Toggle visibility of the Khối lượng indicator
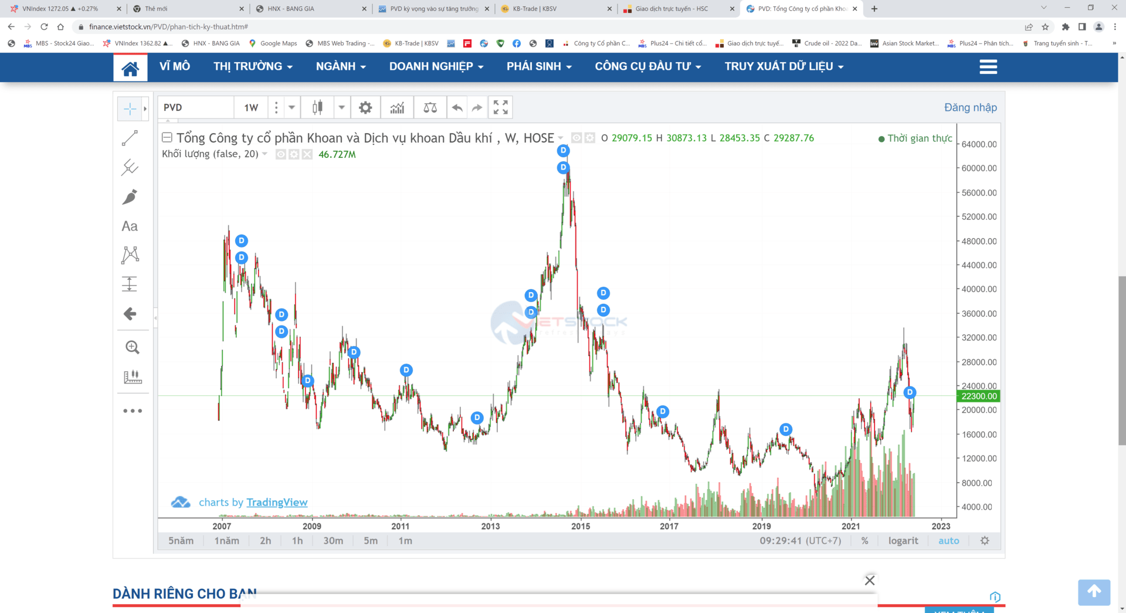The height and width of the screenshot is (613, 1126). click(281, 154)
